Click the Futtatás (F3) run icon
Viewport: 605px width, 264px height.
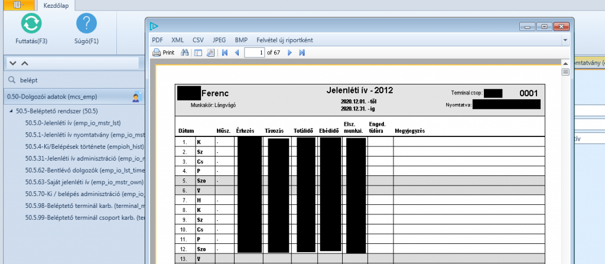tap(31, 24)
